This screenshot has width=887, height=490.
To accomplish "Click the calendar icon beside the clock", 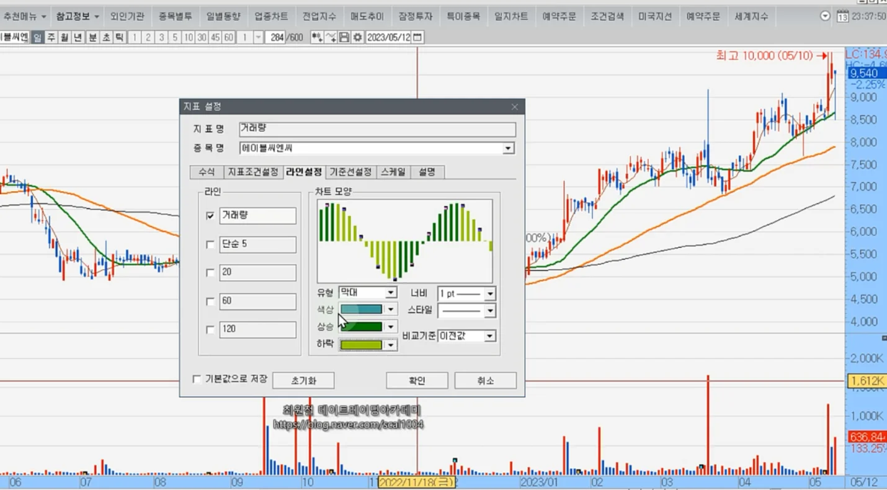I will click(842, 16).
